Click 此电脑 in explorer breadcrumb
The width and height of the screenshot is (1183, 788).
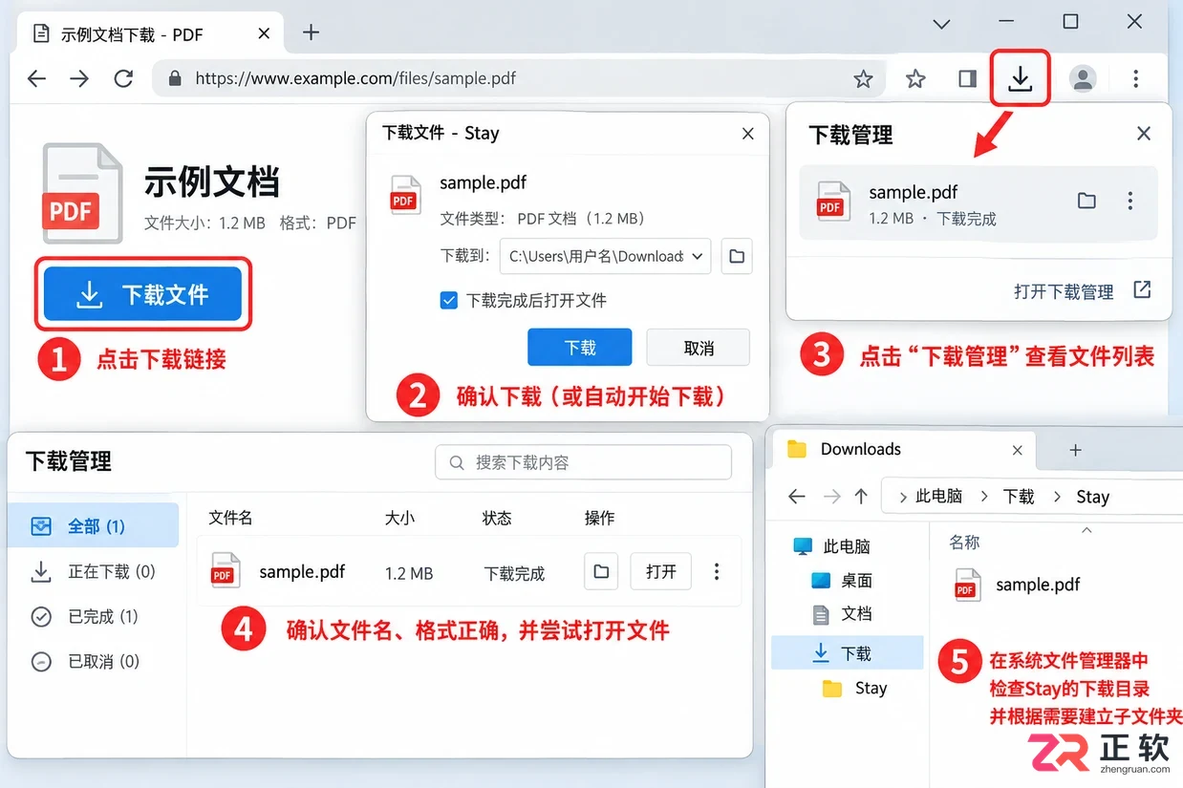(x=938, y=496)
